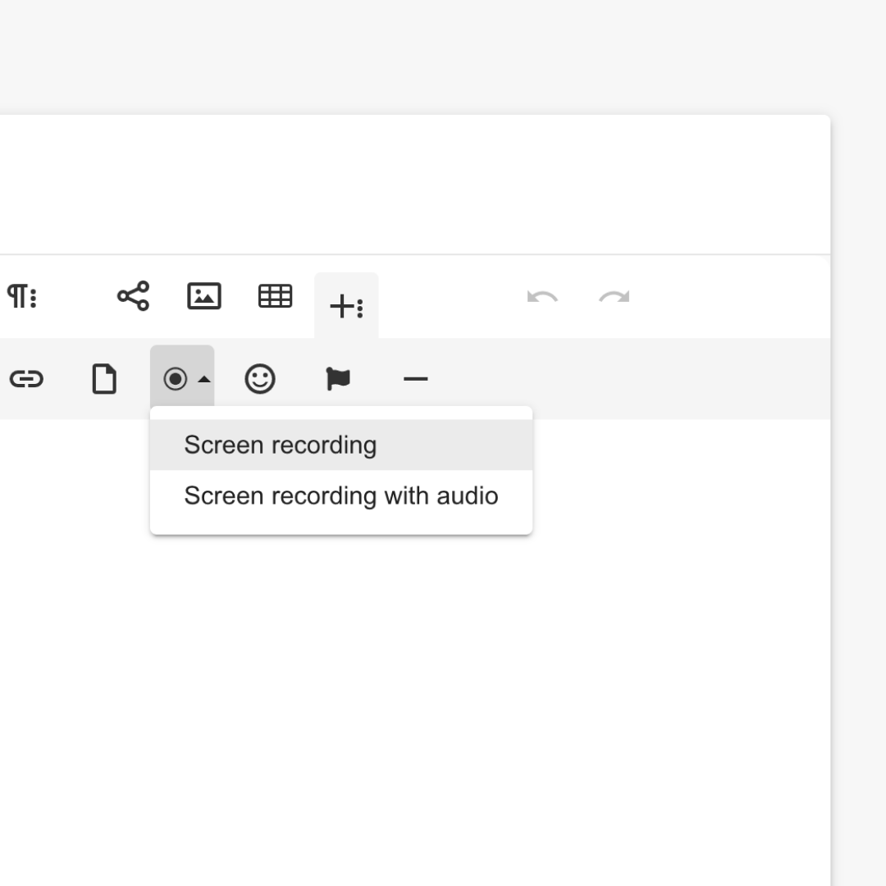This screenshot has height=886, width=886.
Task: Toggle the plus more-insert options tab
Action: point(346,306)
